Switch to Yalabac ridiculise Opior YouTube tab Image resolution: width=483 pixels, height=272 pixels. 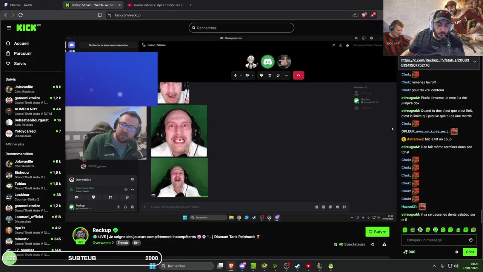[x=155, y=5]
